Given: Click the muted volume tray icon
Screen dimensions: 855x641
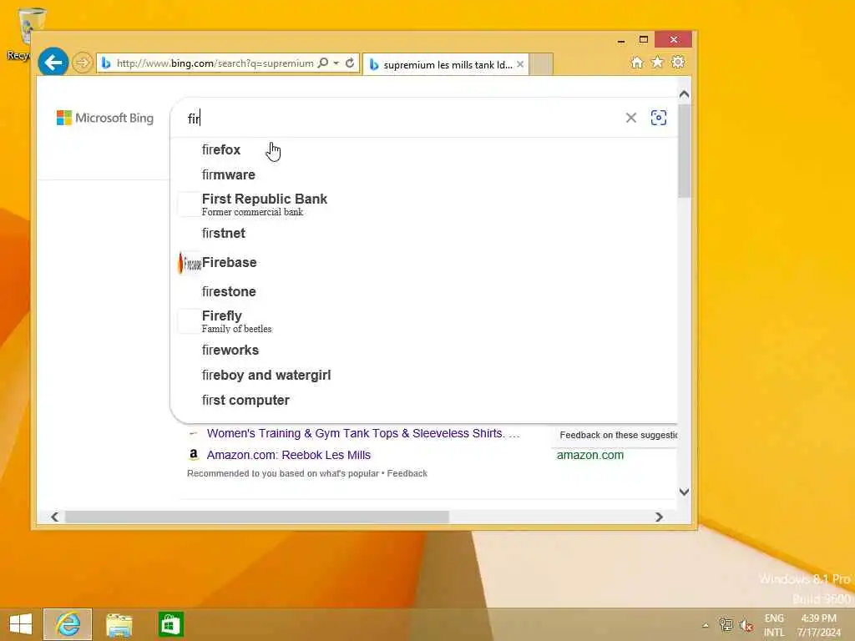Looking at the screenshot, I should (746, 625).
